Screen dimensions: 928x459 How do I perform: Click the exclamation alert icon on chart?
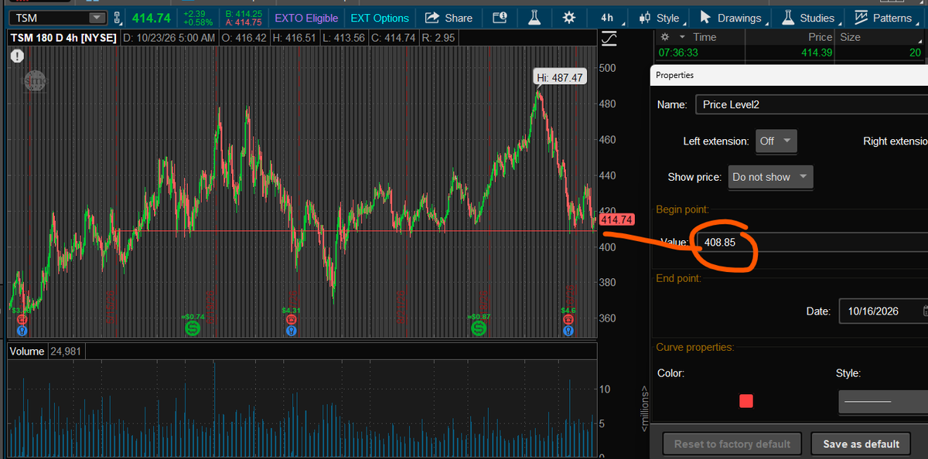point(17,56)
